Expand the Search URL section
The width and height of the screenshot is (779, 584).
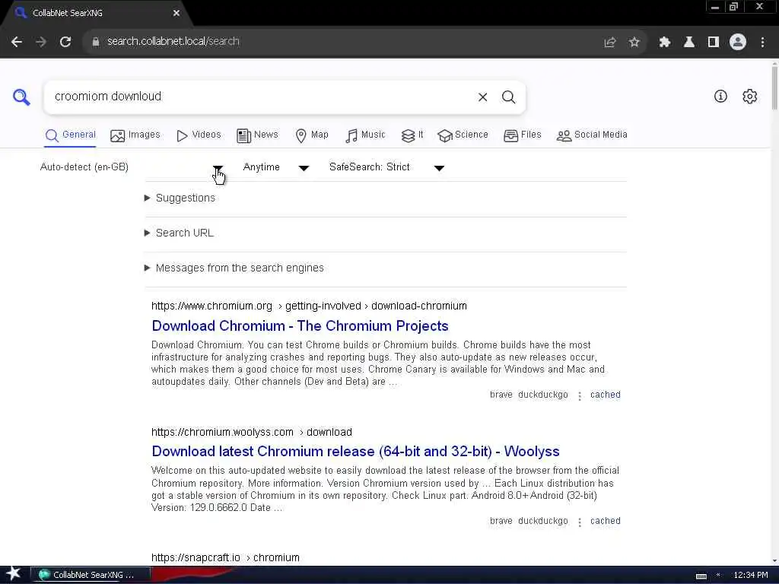[x=179, y=233]
